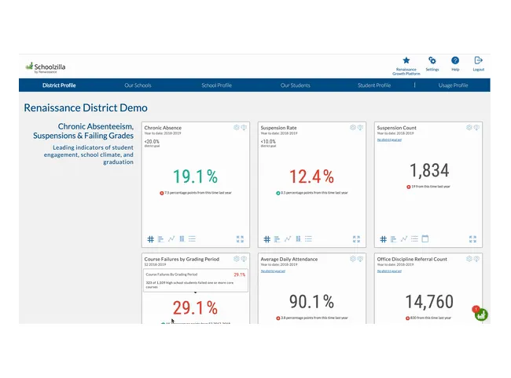Open gear settings on Average Daily Attendance card

click(x=353, y=259)
